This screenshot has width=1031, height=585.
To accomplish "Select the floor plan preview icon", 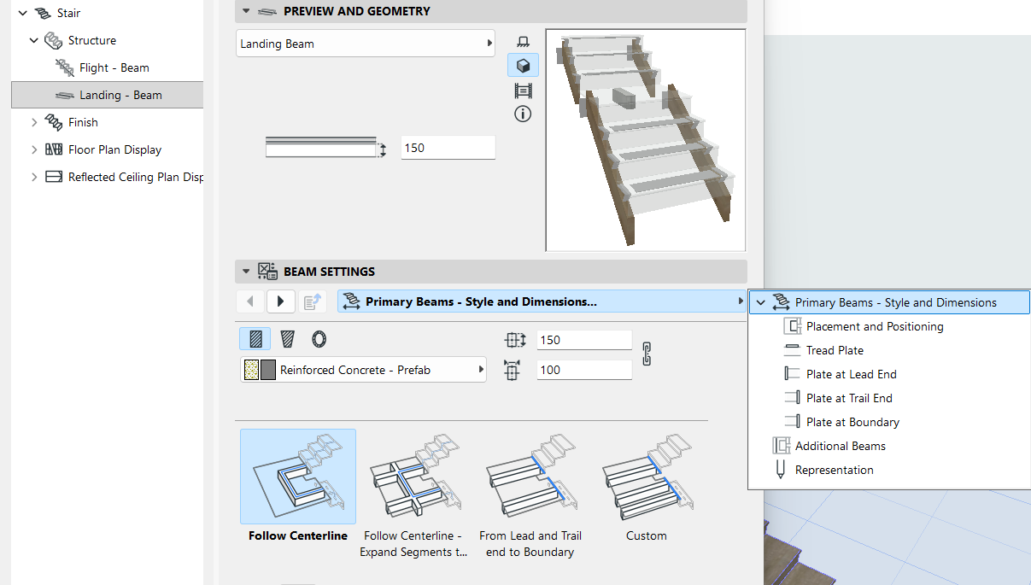I will [x=524, y=42].
